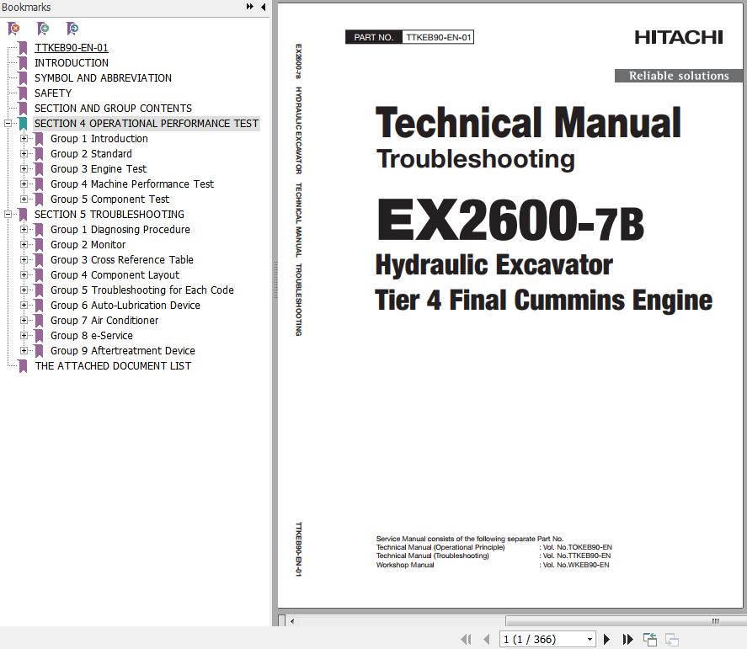Image resolution: width=747 pixels, height=649 pixels.
Task: Expand Group 5 Component Test
Action: 24,199
